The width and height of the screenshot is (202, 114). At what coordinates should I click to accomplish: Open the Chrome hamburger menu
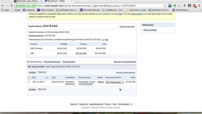[199, 6]
